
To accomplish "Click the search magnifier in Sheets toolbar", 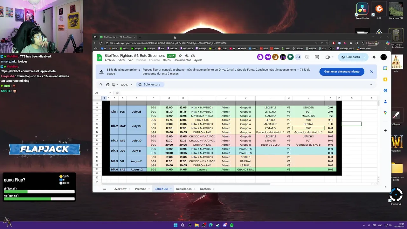I will point(101,85).
